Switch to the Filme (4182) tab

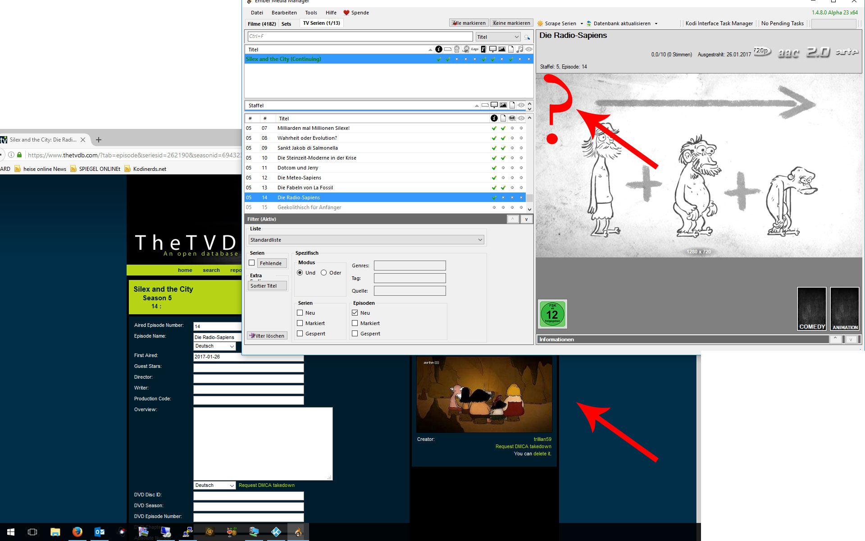[x=261, y=24]
